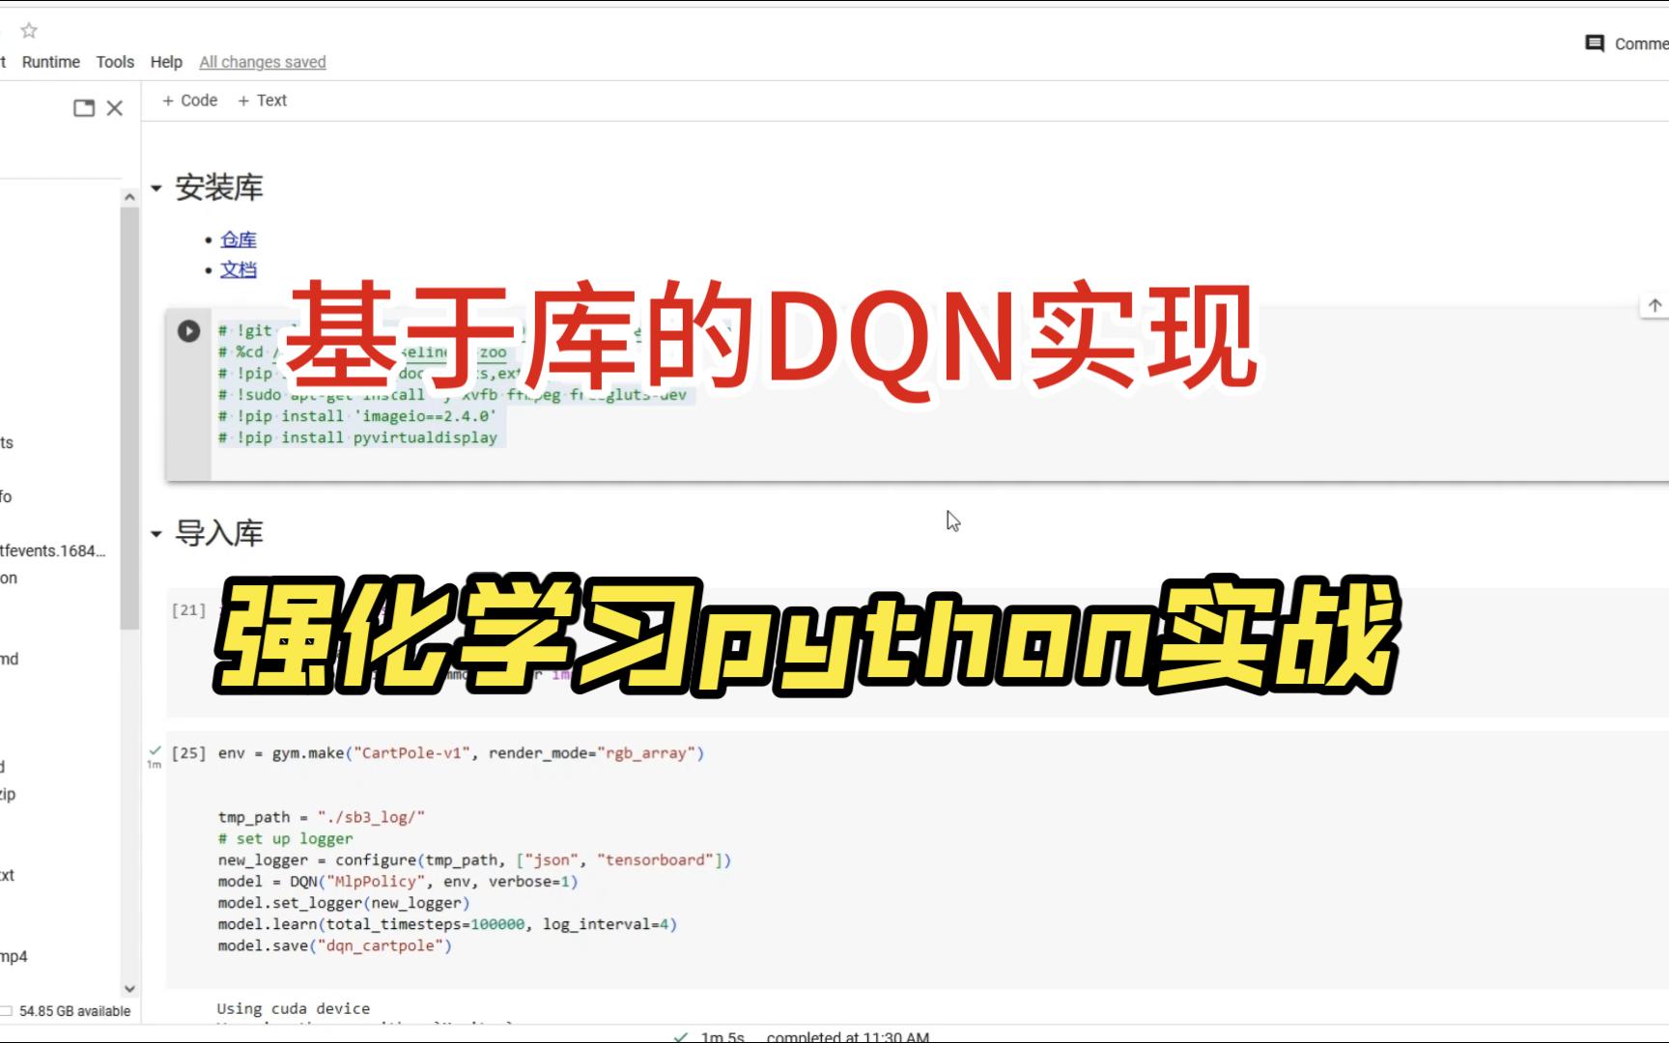Collapse the 安装库 section

click(156, 188)
